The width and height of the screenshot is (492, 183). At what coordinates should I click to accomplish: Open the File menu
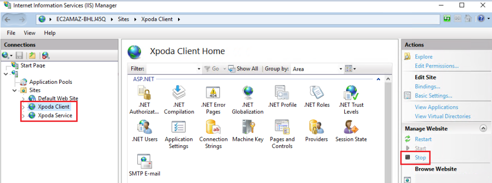(11, 33)
